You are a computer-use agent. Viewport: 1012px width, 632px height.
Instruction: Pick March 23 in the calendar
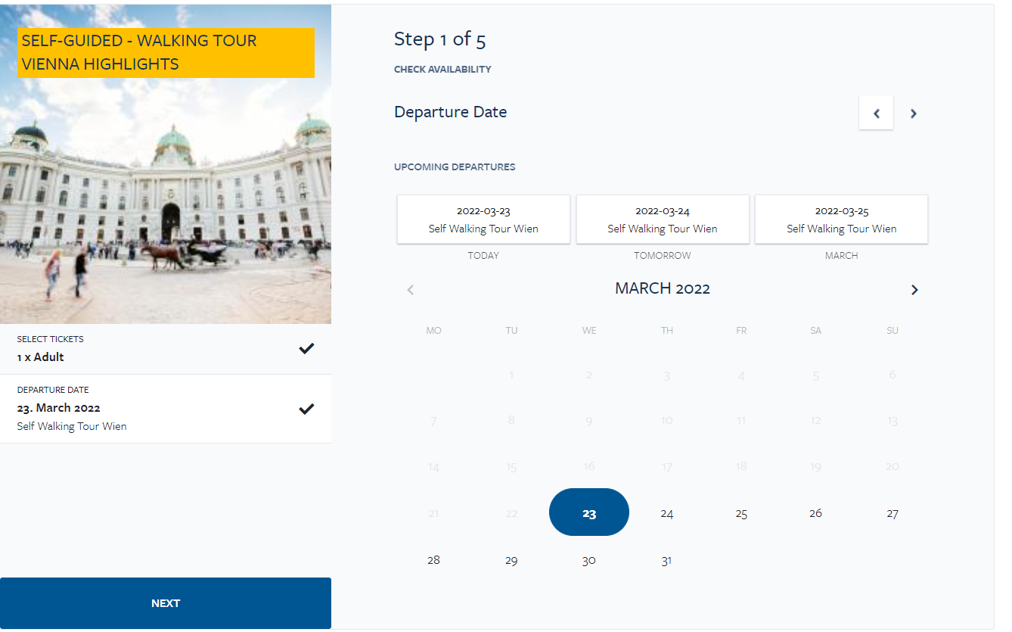click(x=589, y=512)
